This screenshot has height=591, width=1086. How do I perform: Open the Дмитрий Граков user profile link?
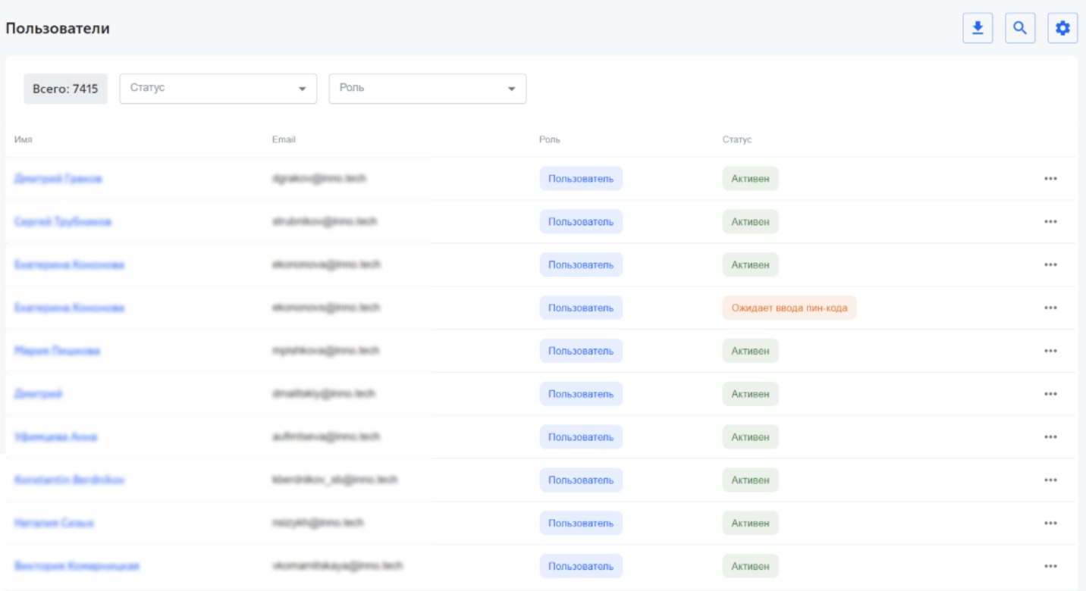pyautogui.click(x=58, y=179)
